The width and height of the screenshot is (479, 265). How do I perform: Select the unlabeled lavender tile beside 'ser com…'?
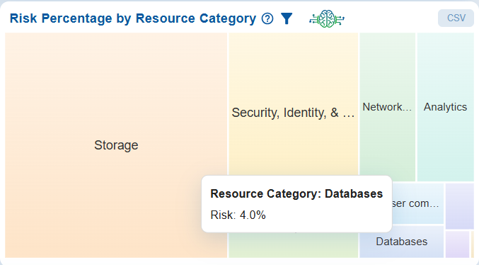(x=459, y=206)
